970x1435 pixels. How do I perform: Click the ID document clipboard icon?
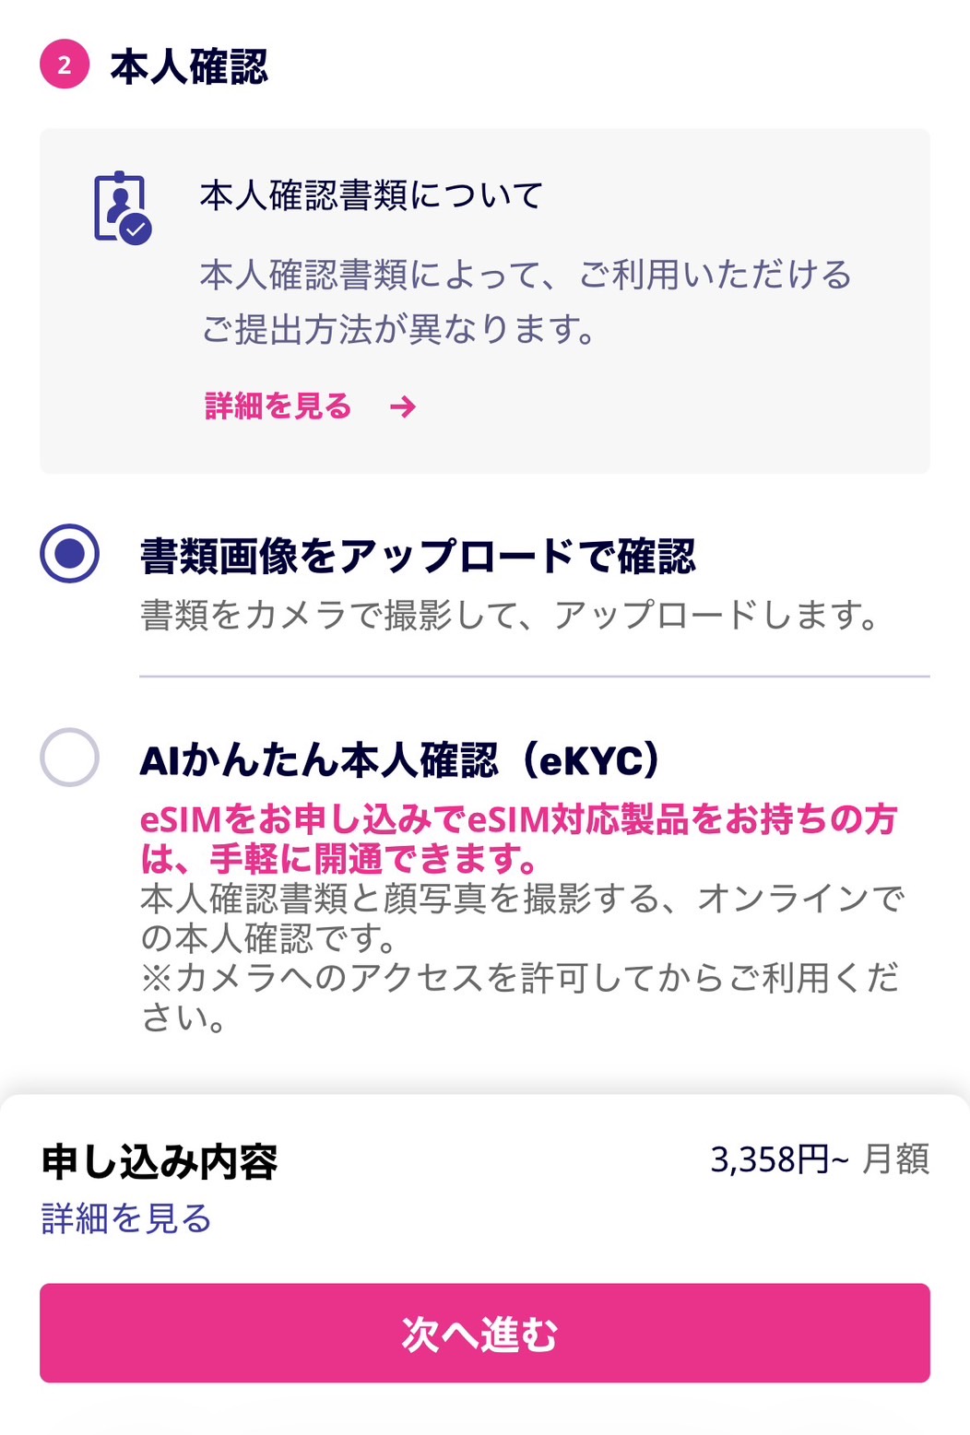[123, 207]
